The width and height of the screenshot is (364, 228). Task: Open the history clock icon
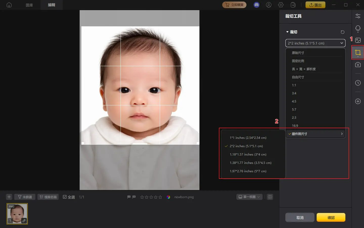(358, 83)
